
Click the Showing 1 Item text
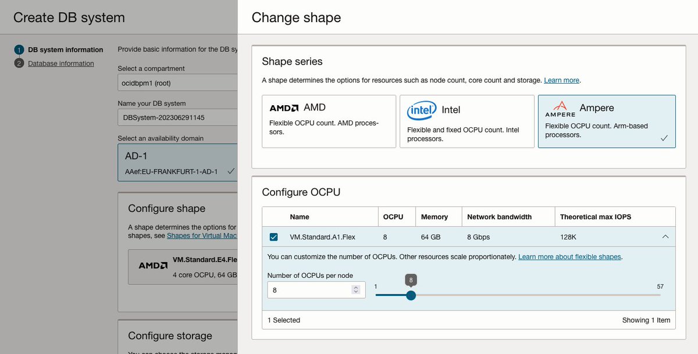coord(646,320)
